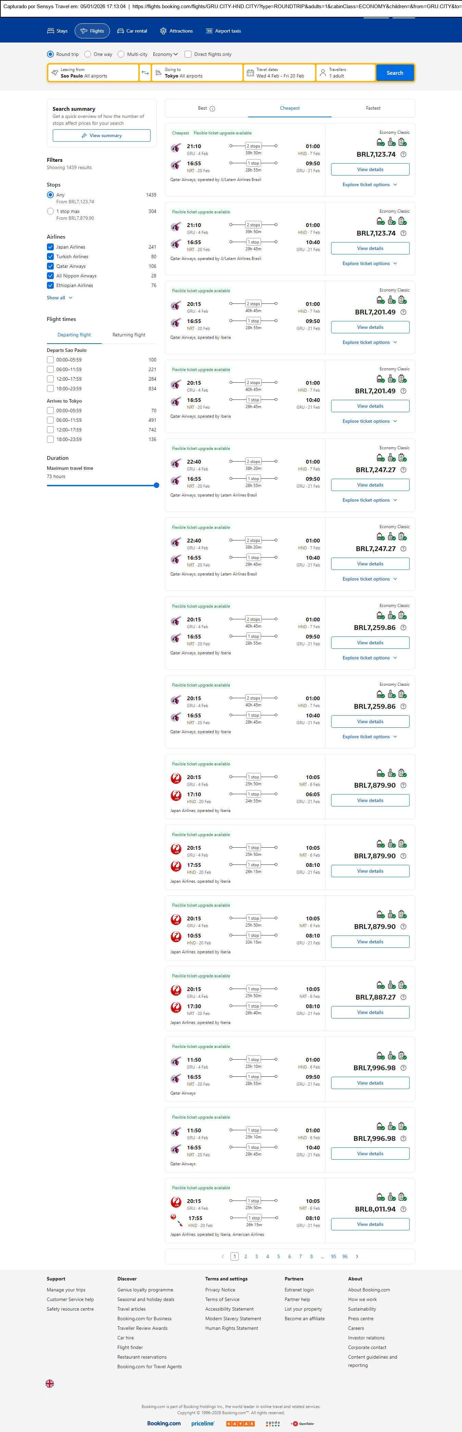Viewport: 462px width, 1432px height.
Task: Click the maximum travel time slider handle
Action: click(157, 485)
